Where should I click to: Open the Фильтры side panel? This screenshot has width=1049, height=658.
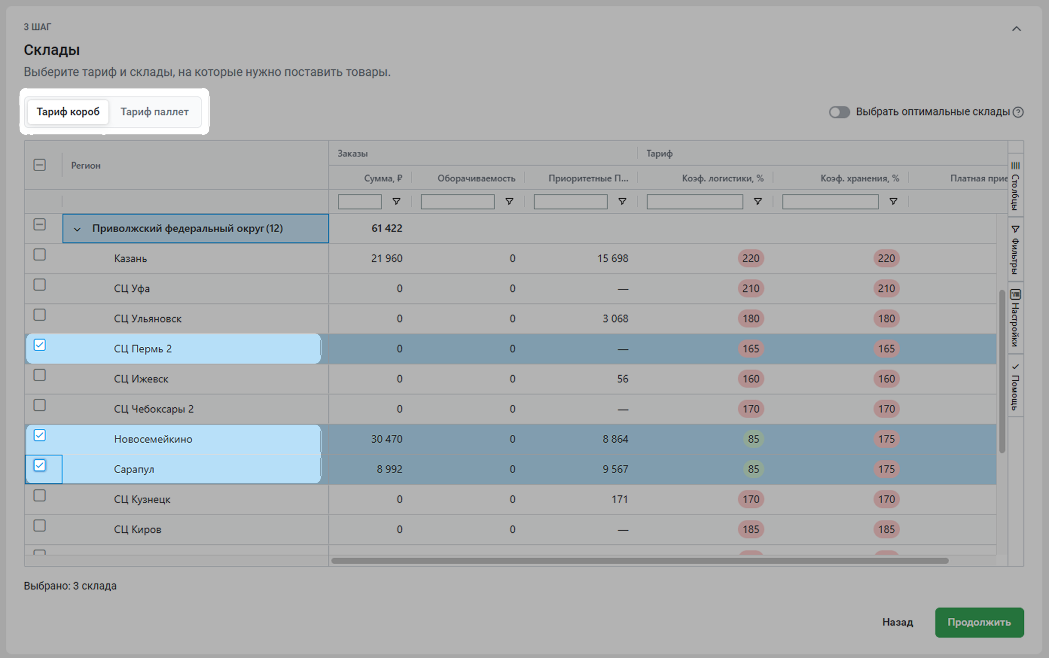pos(1015,249)
